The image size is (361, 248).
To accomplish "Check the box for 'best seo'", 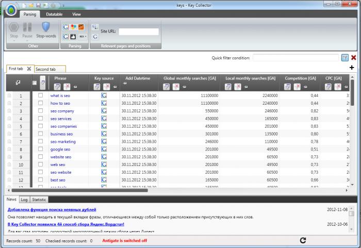I will pos(41,179).
